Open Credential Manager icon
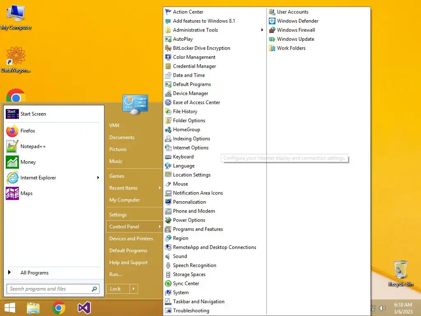 (168, 66)
